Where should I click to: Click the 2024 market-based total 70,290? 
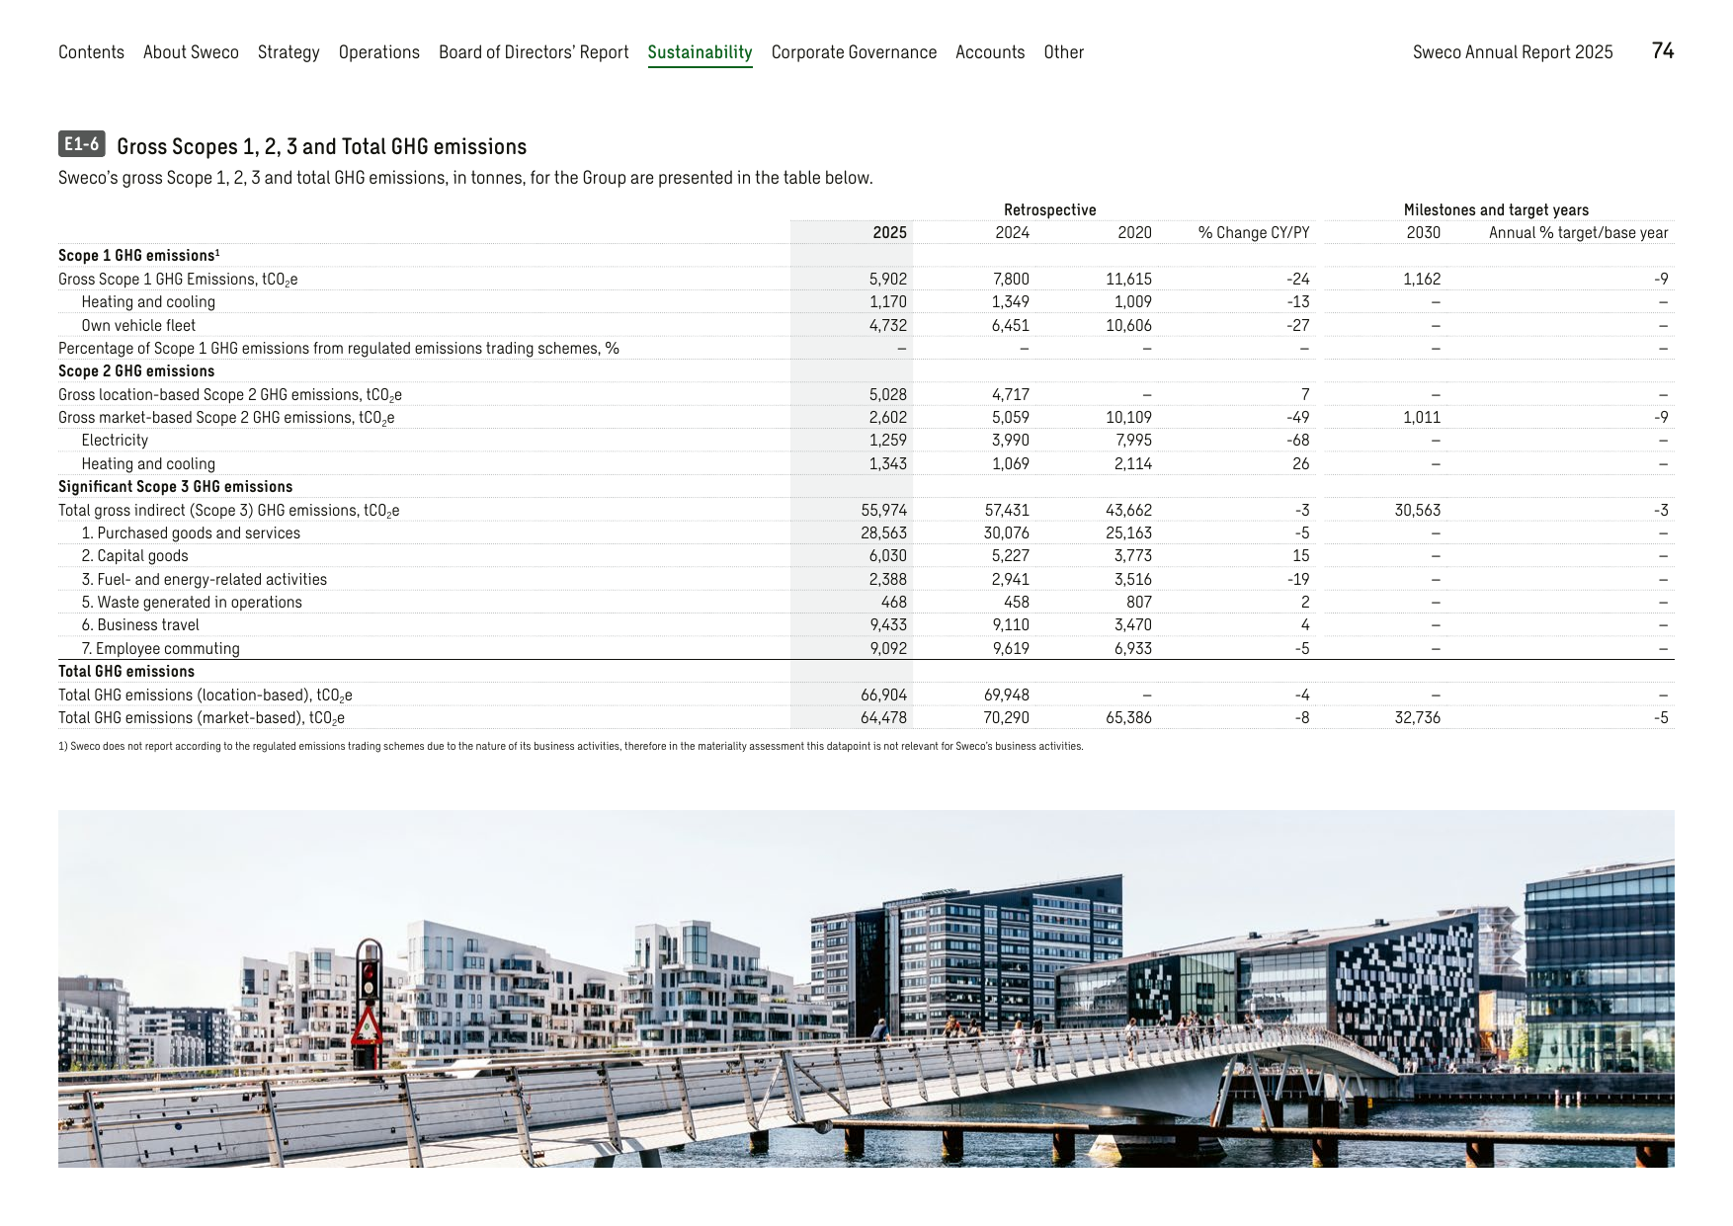[1007, 718]
